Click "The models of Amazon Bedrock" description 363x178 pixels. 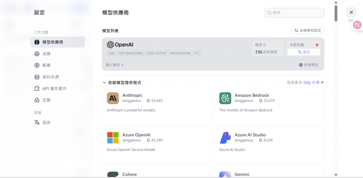(x=246, y=110)
